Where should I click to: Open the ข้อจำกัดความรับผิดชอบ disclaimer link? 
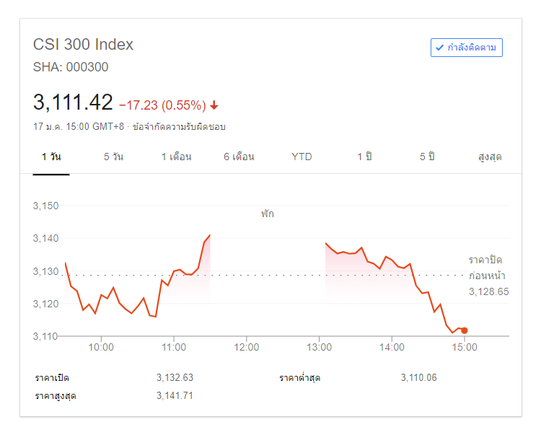point(179,127)
